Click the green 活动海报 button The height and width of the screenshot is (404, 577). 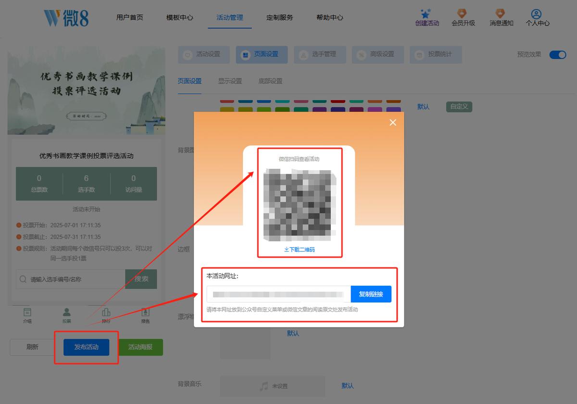[x=140, y=347]
